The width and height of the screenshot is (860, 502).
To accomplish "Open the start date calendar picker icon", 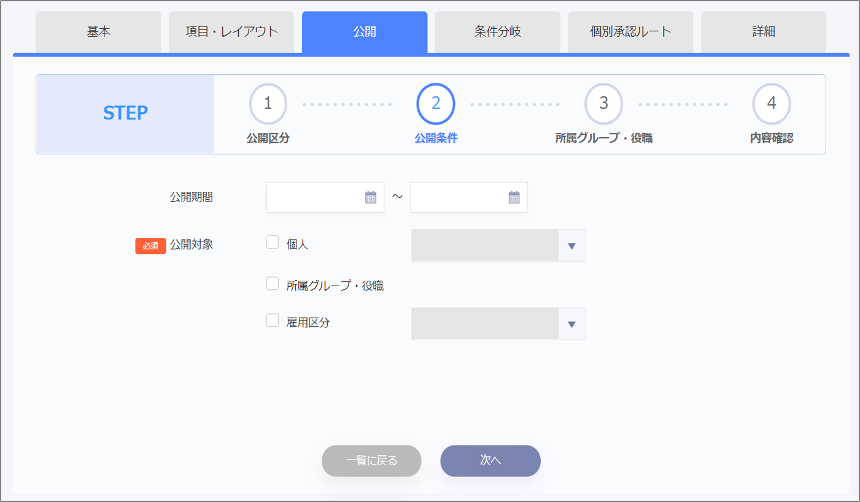I will coord(371,197).
